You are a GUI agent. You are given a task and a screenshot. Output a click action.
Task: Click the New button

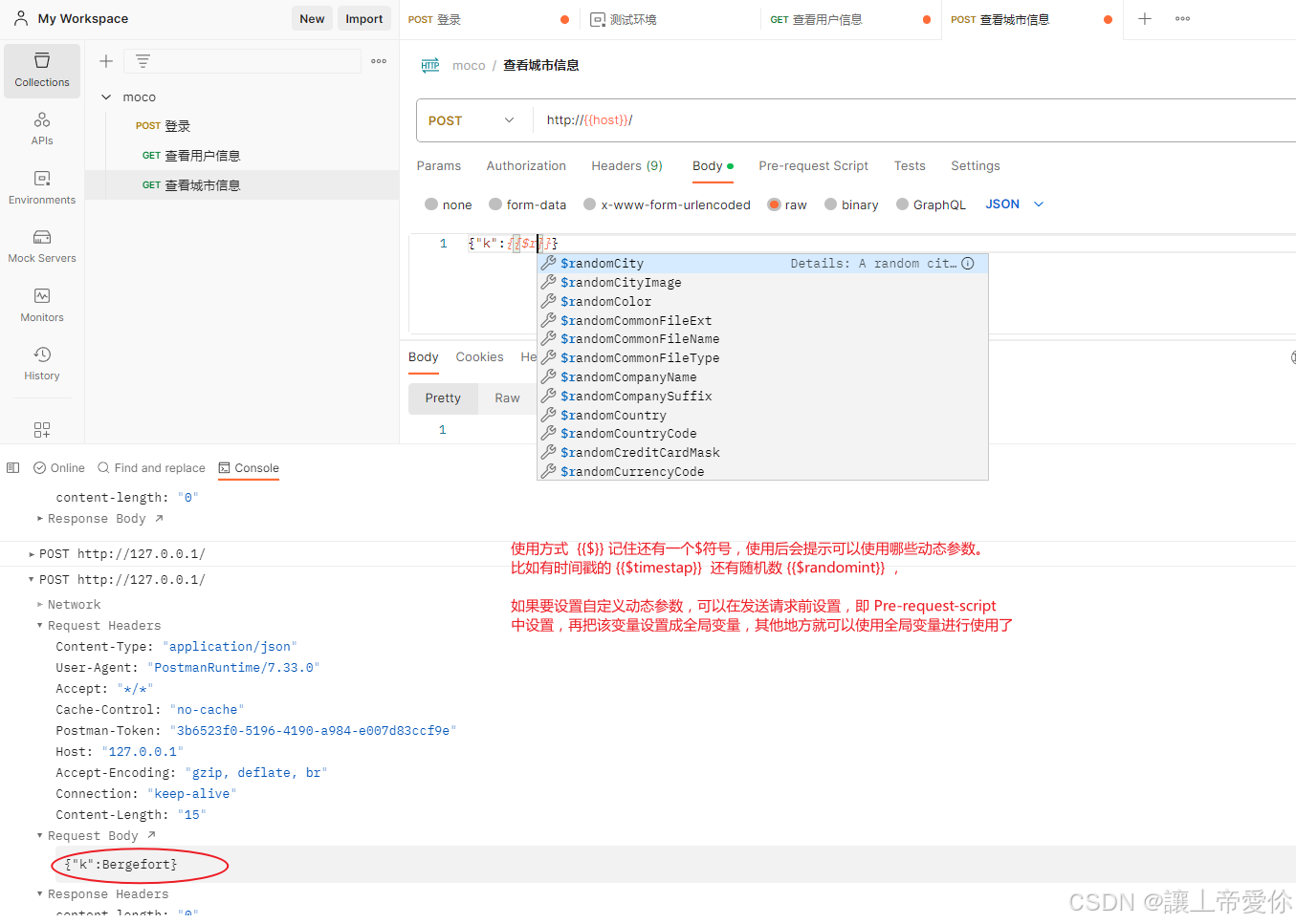[x=312, y=19]
